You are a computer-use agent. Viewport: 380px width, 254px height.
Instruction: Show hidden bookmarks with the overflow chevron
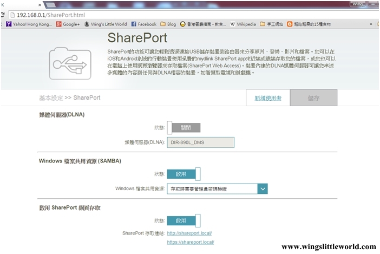pyautogui.click(x=372, y=24)
